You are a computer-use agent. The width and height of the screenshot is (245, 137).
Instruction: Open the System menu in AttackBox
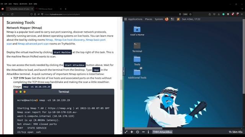click(159, 19)
